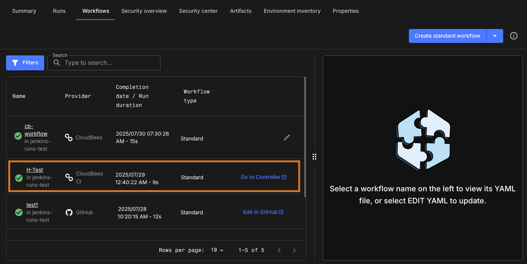This screenshot has height=264, width=527.
Task: Open the Rows per page dropdown
Action: point(217,250)
